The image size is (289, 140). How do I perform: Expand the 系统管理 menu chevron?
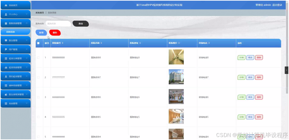pyautogui.click(x=27, y=104)
